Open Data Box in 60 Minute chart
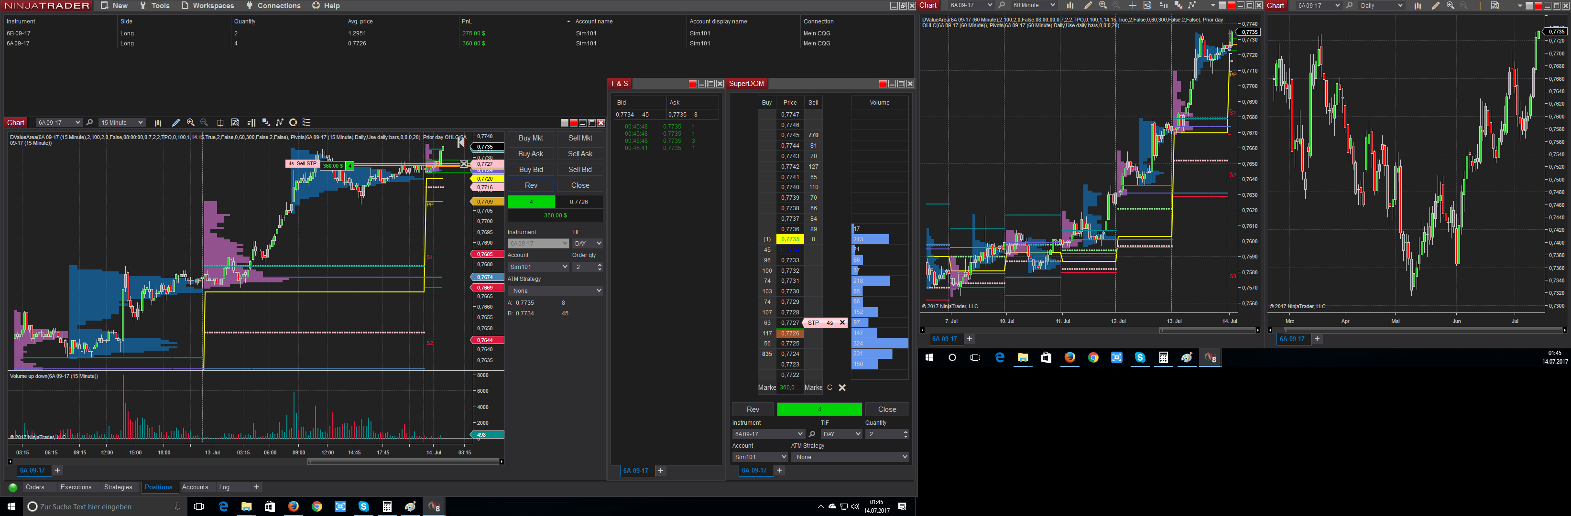Image resolution: width=1571 pixels, height=516 pixels. click(1147, 5)
